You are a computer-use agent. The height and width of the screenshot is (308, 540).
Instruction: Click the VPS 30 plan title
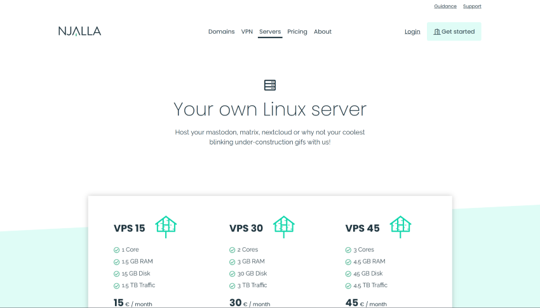click(x=246, y=228)
